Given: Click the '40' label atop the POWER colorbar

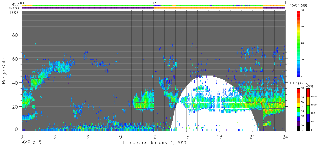Looking at the screenshot, I should pyautogui.click(x=302, y=11).
